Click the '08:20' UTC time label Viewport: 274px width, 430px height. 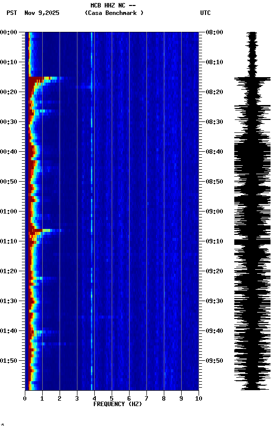tap(214, 92)
